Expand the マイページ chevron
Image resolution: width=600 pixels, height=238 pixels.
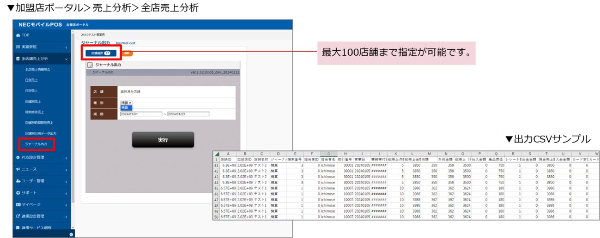tap(66, 204)
